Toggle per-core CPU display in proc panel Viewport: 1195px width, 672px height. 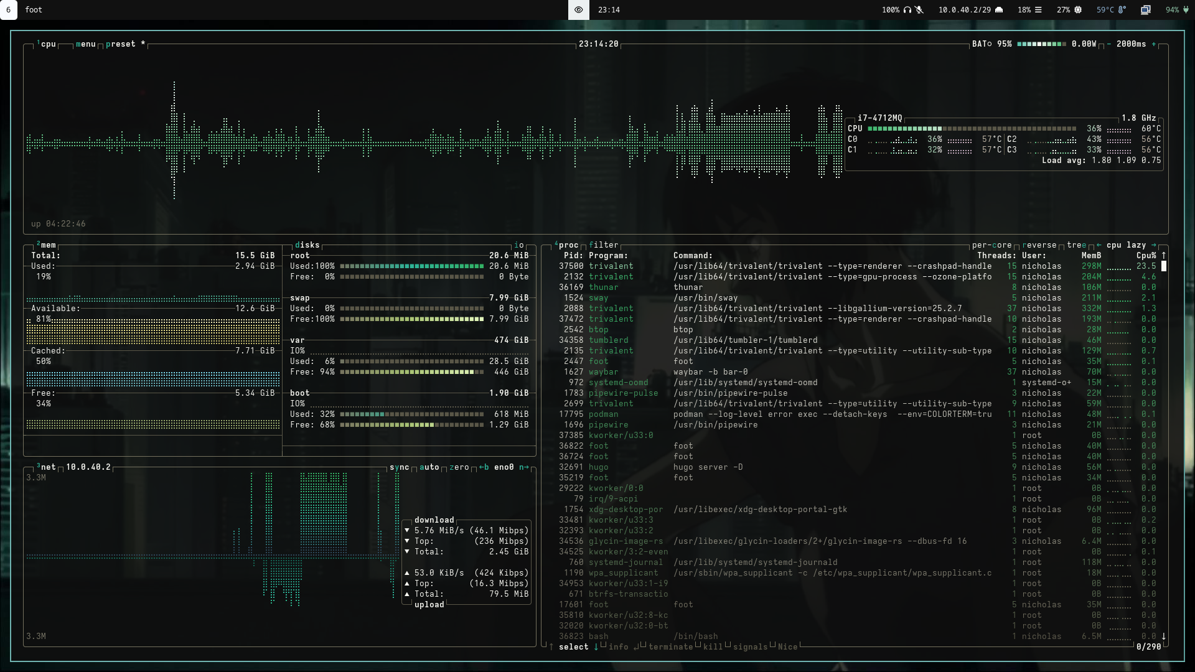(993, 245)
